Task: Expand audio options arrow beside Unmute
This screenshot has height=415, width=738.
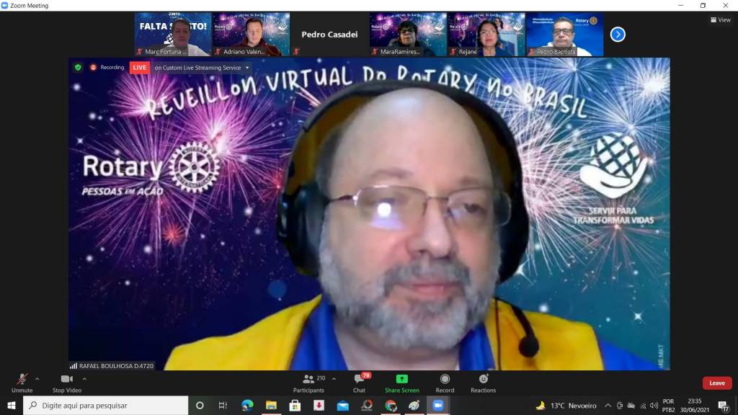Action: point(37,378)
